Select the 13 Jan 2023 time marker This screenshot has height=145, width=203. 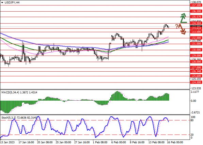pyautogui.click(x=7, y=142)
